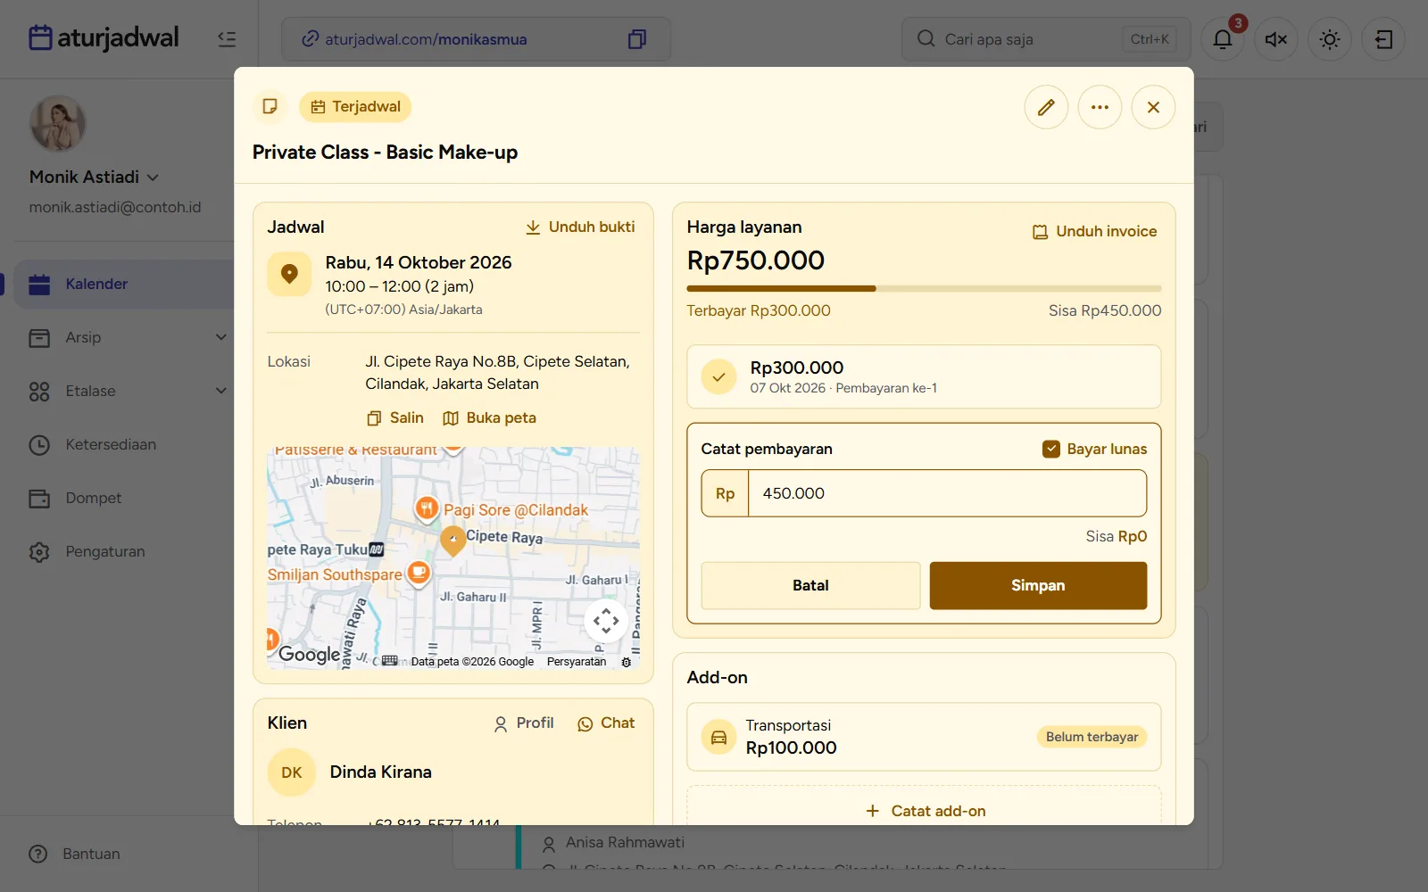The width and height of the screenshot is (1428, 892).
Task: Save the payment with Simpan
Action: 1038,585
